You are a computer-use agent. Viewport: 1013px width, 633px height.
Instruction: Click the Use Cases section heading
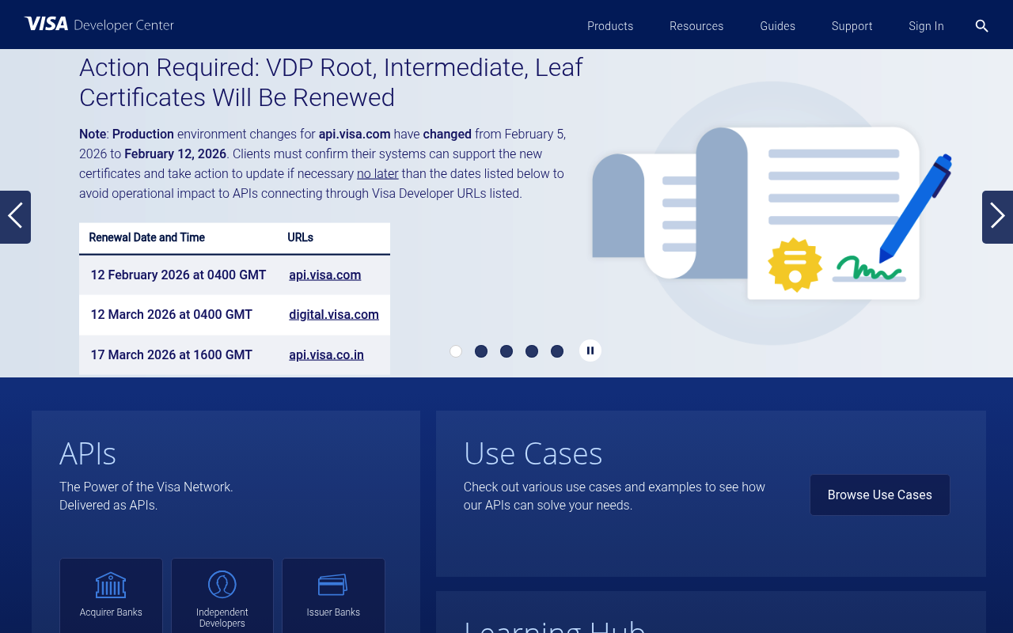tap(533, 453)
